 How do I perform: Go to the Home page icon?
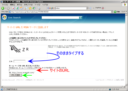(21, 8)
